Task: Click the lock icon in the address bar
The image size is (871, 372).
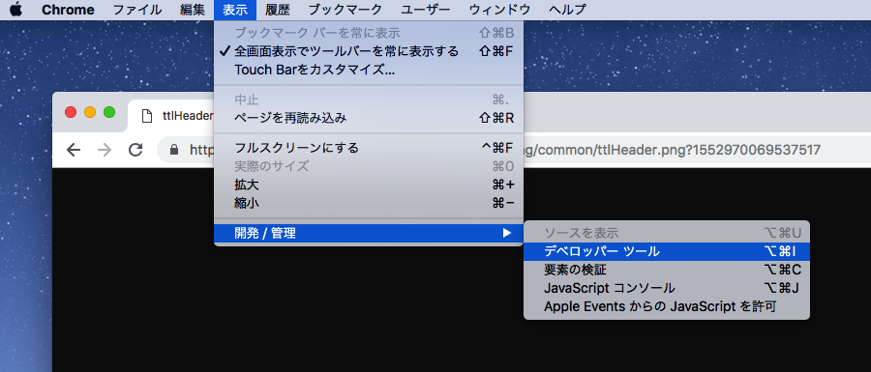Action: [174, 150]
